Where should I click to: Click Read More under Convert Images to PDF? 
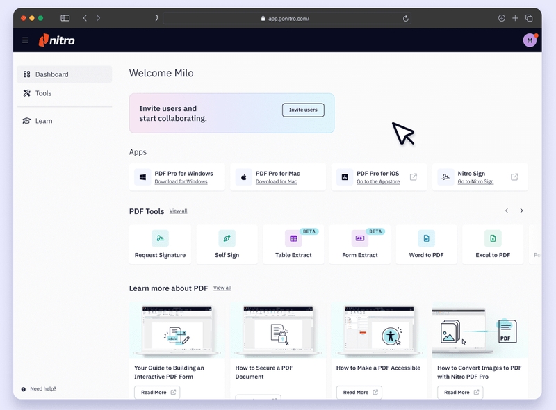(460, 392)
